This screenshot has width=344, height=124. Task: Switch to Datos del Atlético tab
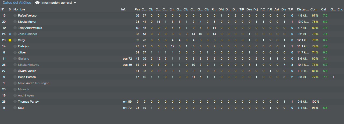(17, 3)
